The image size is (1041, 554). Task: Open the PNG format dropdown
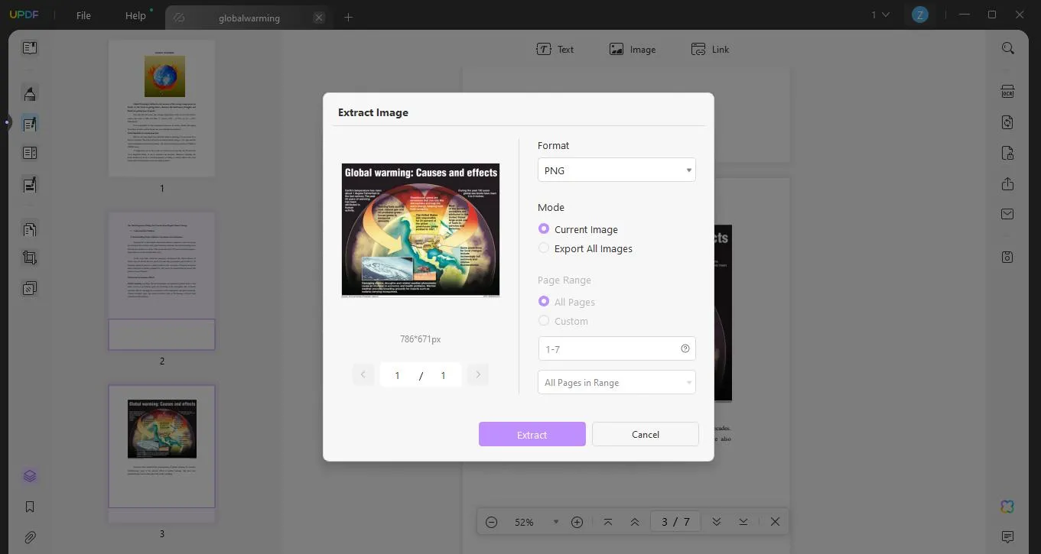[616, 170]
